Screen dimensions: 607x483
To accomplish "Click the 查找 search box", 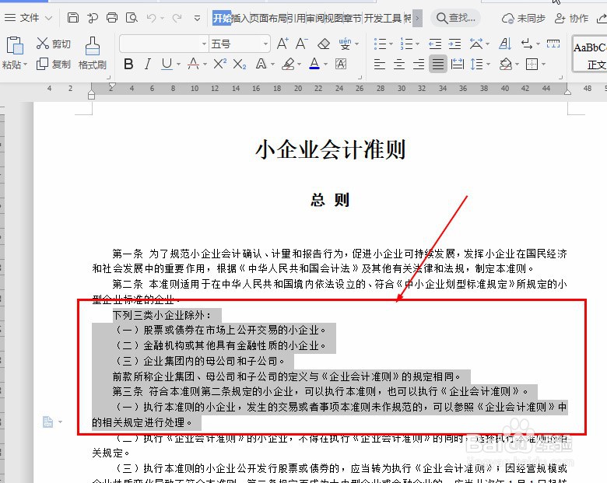I will (456, 18).
